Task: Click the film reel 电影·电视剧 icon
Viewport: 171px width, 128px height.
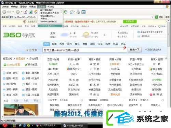Action: tap(23, 73)
